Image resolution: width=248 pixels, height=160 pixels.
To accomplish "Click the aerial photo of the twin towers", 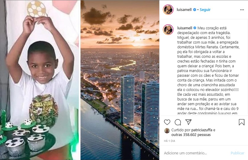I will coord(120,80).
